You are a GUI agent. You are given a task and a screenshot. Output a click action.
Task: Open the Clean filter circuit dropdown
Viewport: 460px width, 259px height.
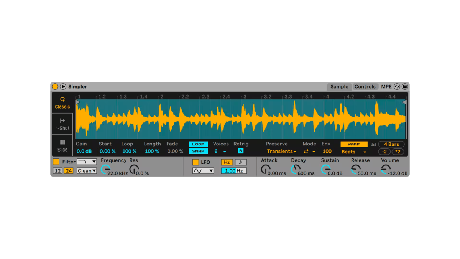87,171
